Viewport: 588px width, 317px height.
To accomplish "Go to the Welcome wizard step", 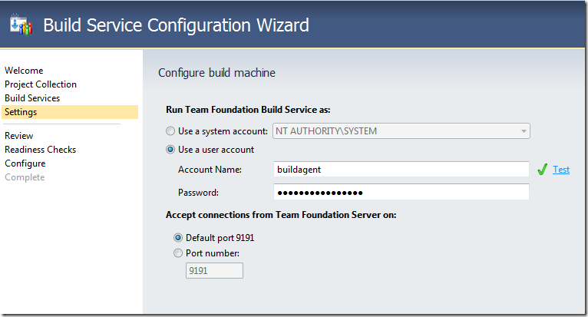I will click(24, 71).
